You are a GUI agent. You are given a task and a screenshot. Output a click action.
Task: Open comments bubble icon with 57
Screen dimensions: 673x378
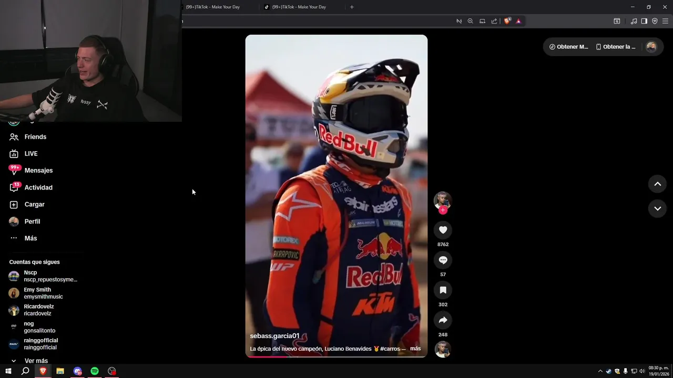(x=443, y=260)
